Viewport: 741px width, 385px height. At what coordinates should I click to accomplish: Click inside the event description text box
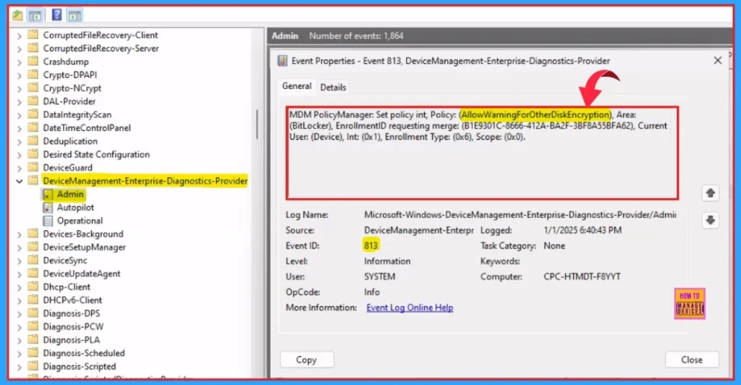(483, 153)
